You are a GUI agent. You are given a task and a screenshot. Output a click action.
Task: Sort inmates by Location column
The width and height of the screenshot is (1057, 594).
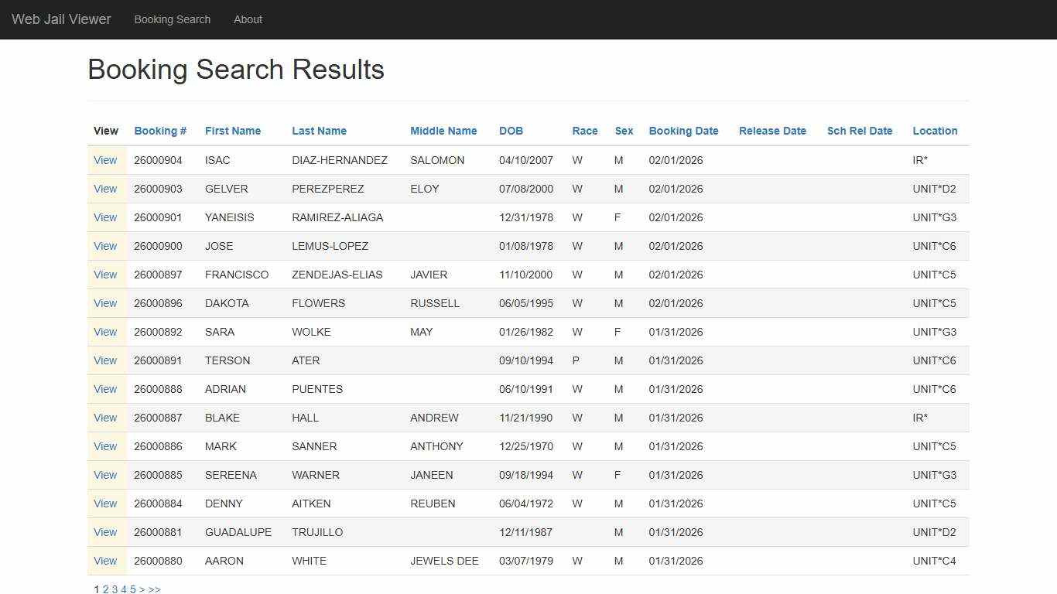[x=935, y=131]
